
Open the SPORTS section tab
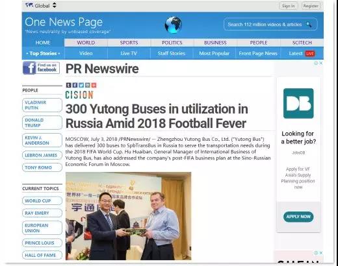click(129, 43)
